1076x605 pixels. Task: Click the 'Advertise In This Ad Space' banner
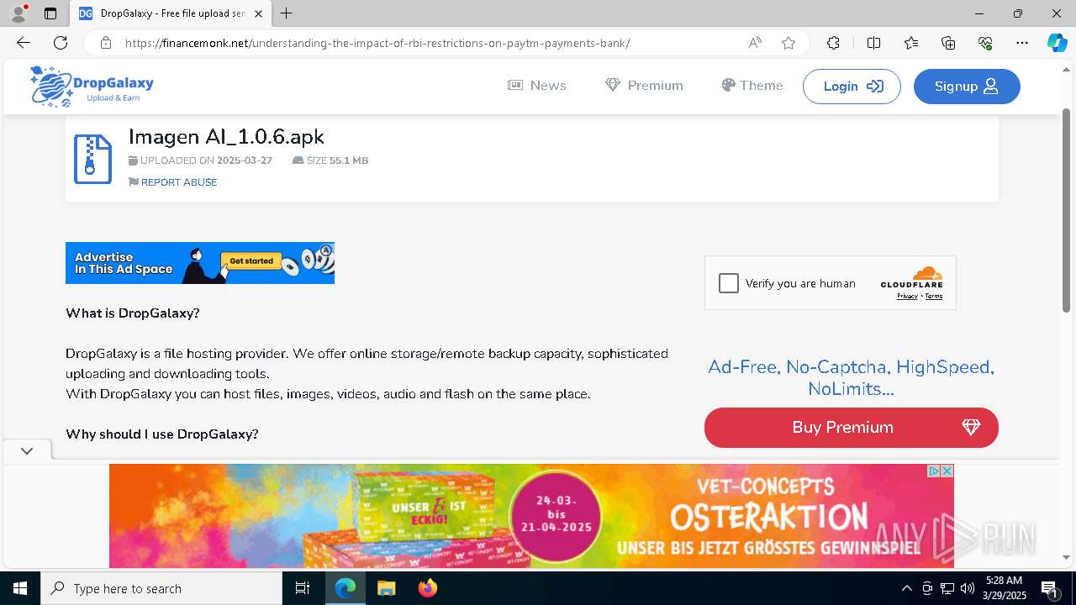point(200,263)
